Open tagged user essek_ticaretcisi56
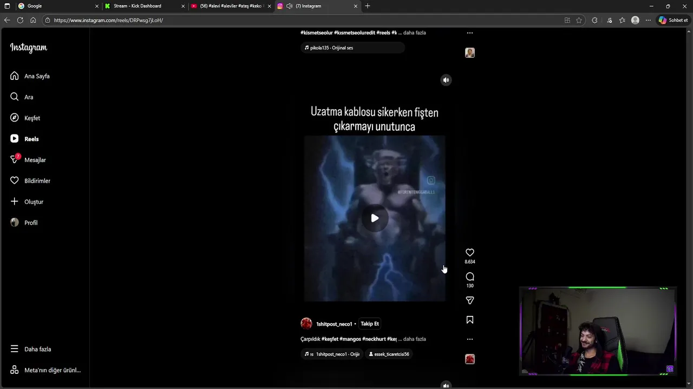The width and height of the screenshot is (693, 389). pos(389,354)
